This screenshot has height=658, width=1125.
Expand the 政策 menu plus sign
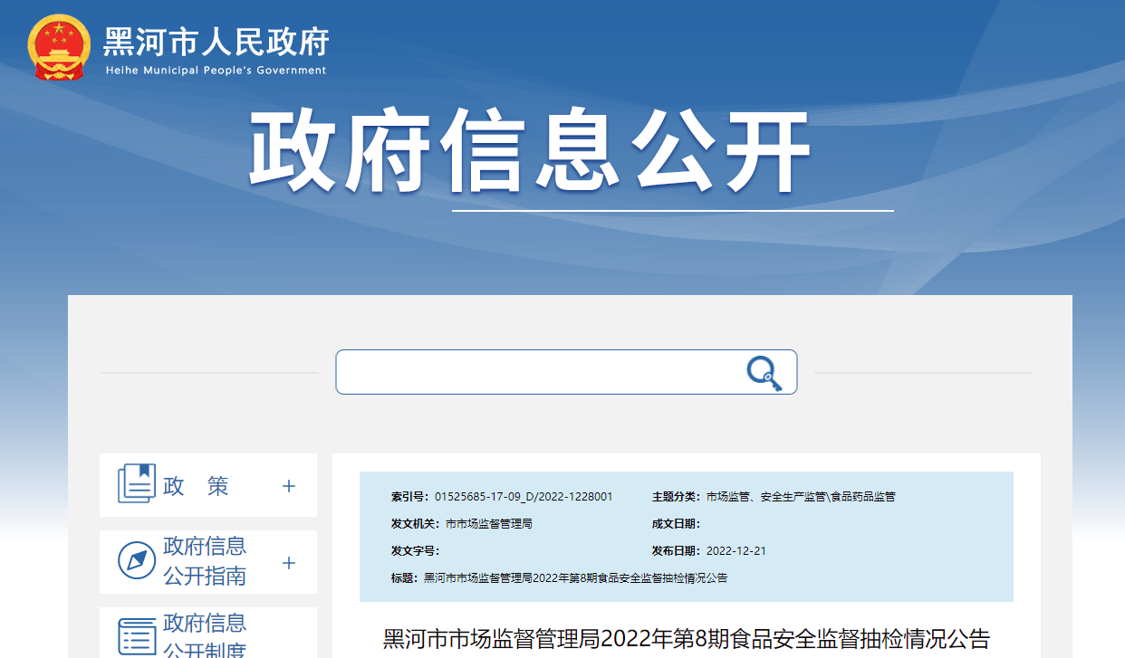click(289, 486)
